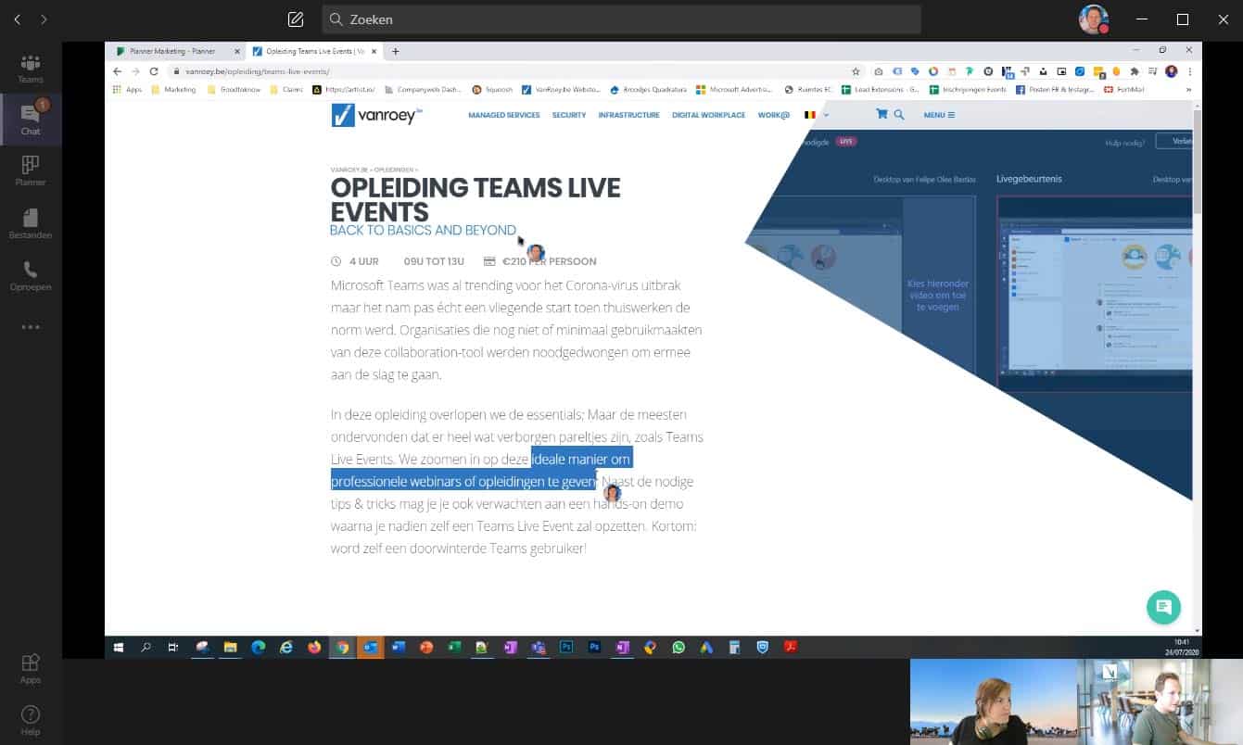Open Oproepen (calls) in the sidebar
This screenshot has width=1243, height=745.
click(31, 275)
